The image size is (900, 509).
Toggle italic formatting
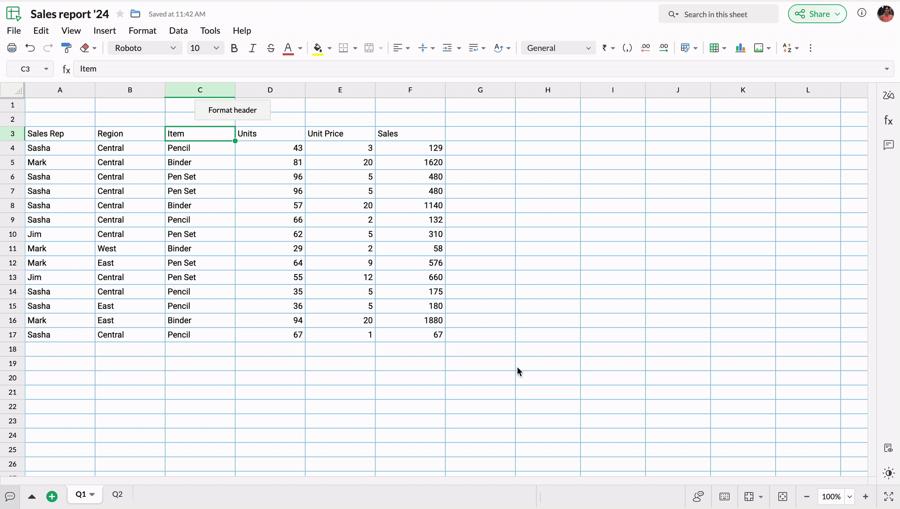coord(252,48)
